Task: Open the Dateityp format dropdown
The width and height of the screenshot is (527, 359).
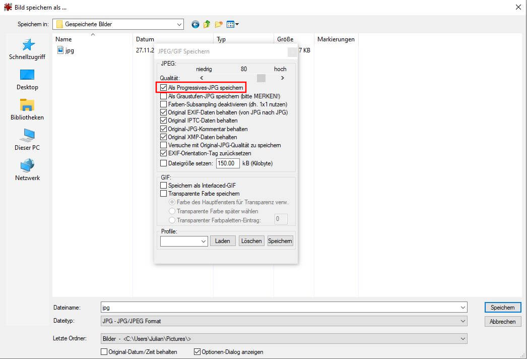Action: click(x=284, y=321)
